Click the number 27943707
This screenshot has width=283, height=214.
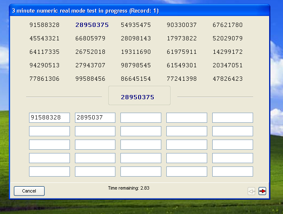point(91,65)
